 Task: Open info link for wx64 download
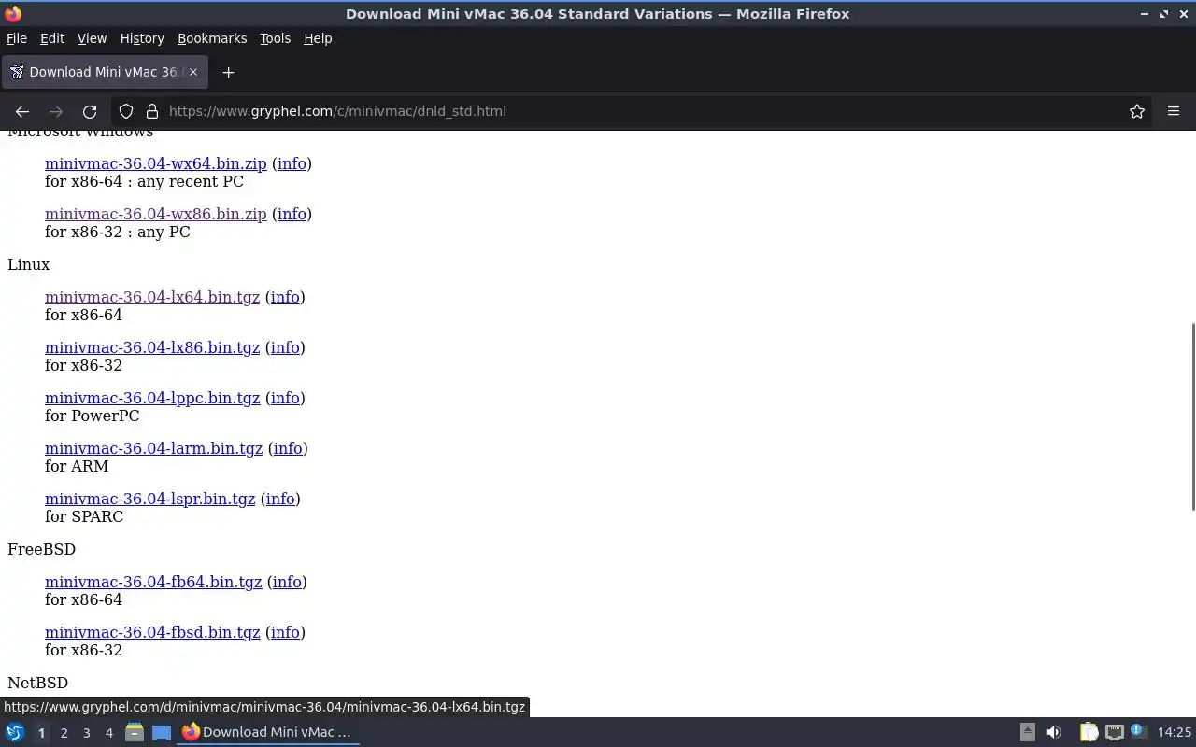[x=292, y=163]
